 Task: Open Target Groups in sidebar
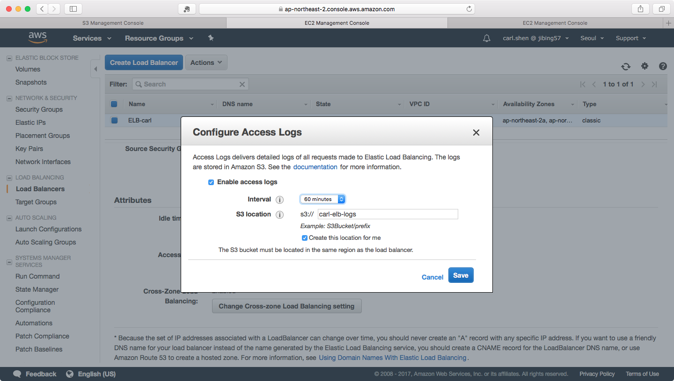pos(36,202)
